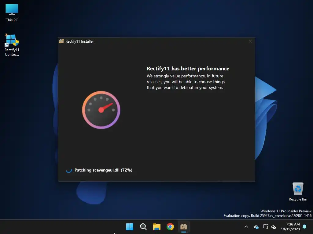
Task: Click the Rectify11 Installer taskbar icon
Action: (x=184, y=227)
